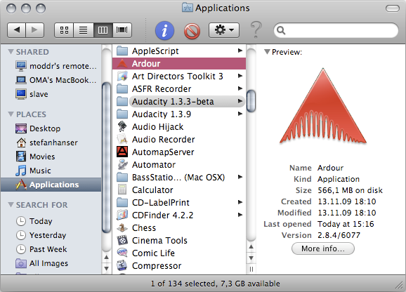The image size is (406, 292).
Task: Select the slave computer icon
Action: pos(20,94)
